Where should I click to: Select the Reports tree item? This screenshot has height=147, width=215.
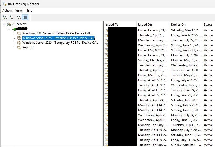pos(28,47)
